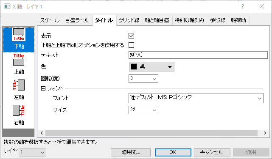
Task: Click the horizontal scrollbar left arrow
Action: point(42,133)
